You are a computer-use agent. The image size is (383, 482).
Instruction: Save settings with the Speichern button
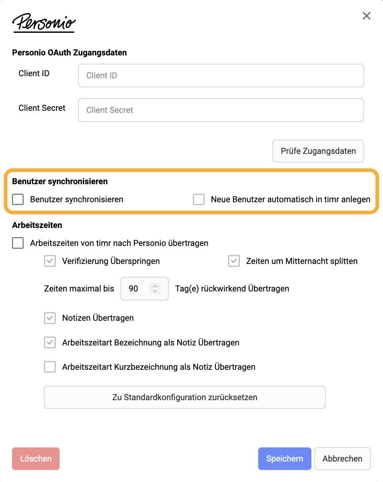coord(285,459)
